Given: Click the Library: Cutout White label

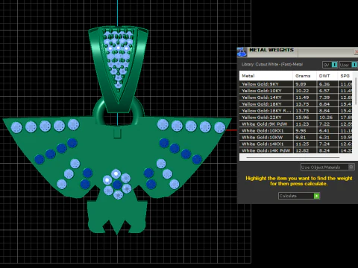Looking at the screenshot, I should coord(272,64).
